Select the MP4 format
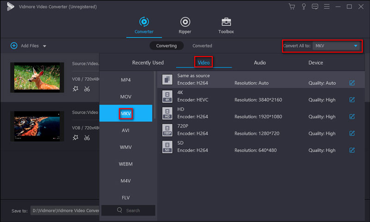The width and height of the screenshot is (370, 222). point(126,80)
